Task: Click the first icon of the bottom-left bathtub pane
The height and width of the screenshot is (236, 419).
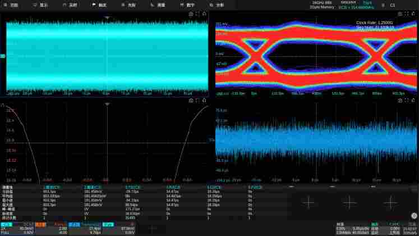Action: pyautogui.click(x=191, y=100)
